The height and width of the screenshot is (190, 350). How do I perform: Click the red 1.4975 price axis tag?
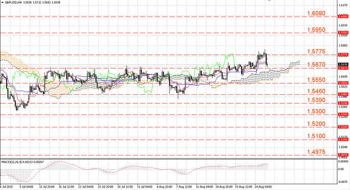pos(343,155)
